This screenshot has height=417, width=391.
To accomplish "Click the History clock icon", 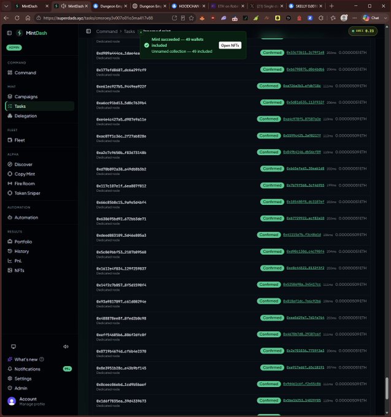I will [10, 251].
